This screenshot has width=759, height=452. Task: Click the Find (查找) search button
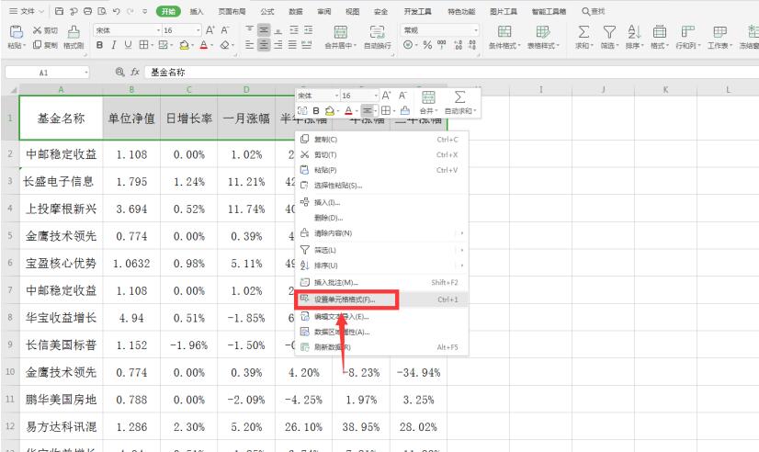tap(594, 11)
